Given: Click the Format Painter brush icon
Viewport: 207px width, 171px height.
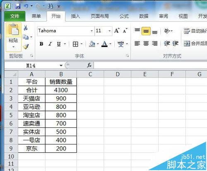Looking at the screenshot, I should [26, 46].
